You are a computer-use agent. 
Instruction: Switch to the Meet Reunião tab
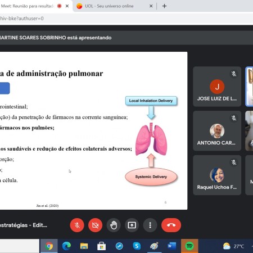pyautogui.click(x=28, y=6)
